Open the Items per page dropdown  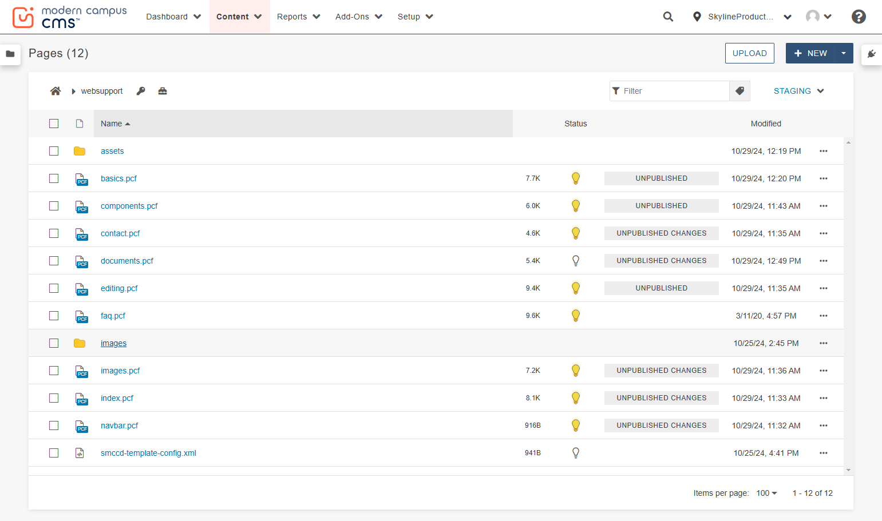click(x=767, y=493)
